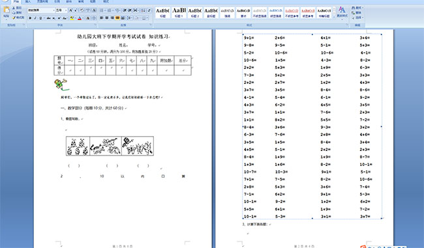Click the insect counting picture on page one
424x248 pixels.
[110, 146]
